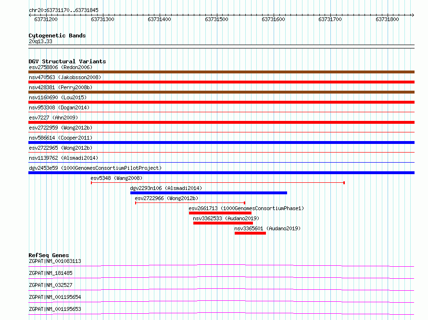Open the nsv953308 (Dogan2014) variant
The height and width of the screenshot is (320, 428).
59,107
